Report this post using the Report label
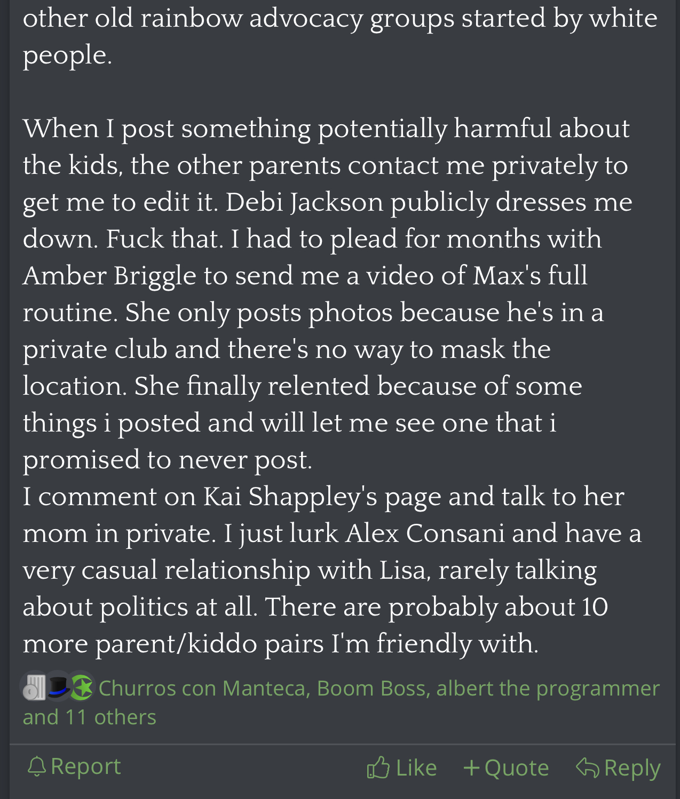The height and width of the screenshot is (799, 680). (86, 766)
